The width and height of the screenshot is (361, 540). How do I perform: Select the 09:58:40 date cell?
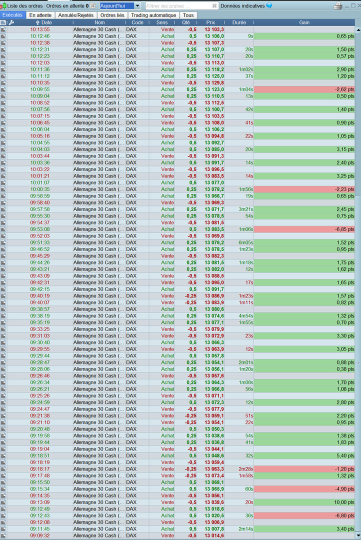point(40,203)
